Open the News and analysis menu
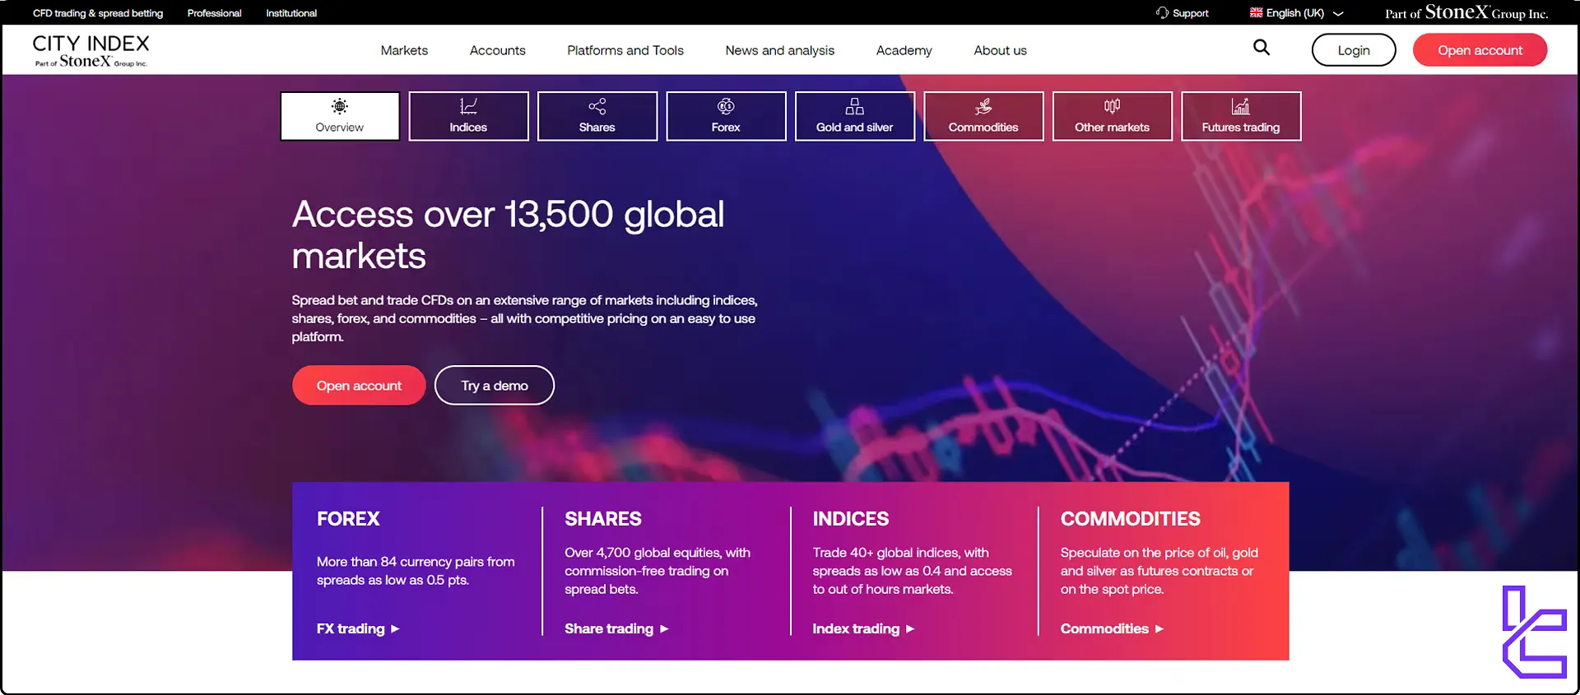1580x695 pixels. pos(779,50)
